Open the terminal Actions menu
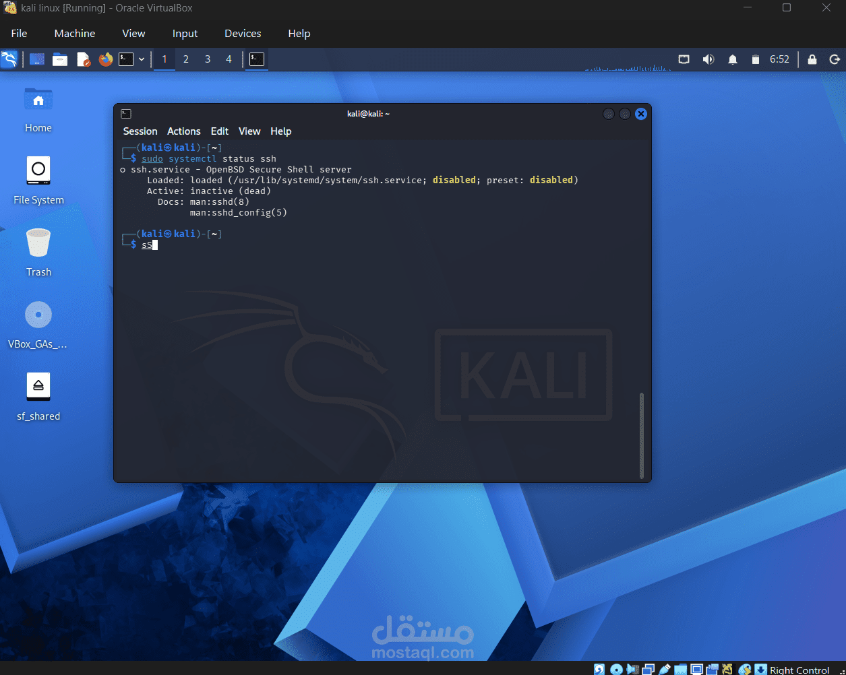The height and width of the screenshot is (675, 846). click(x=184, y=131)
